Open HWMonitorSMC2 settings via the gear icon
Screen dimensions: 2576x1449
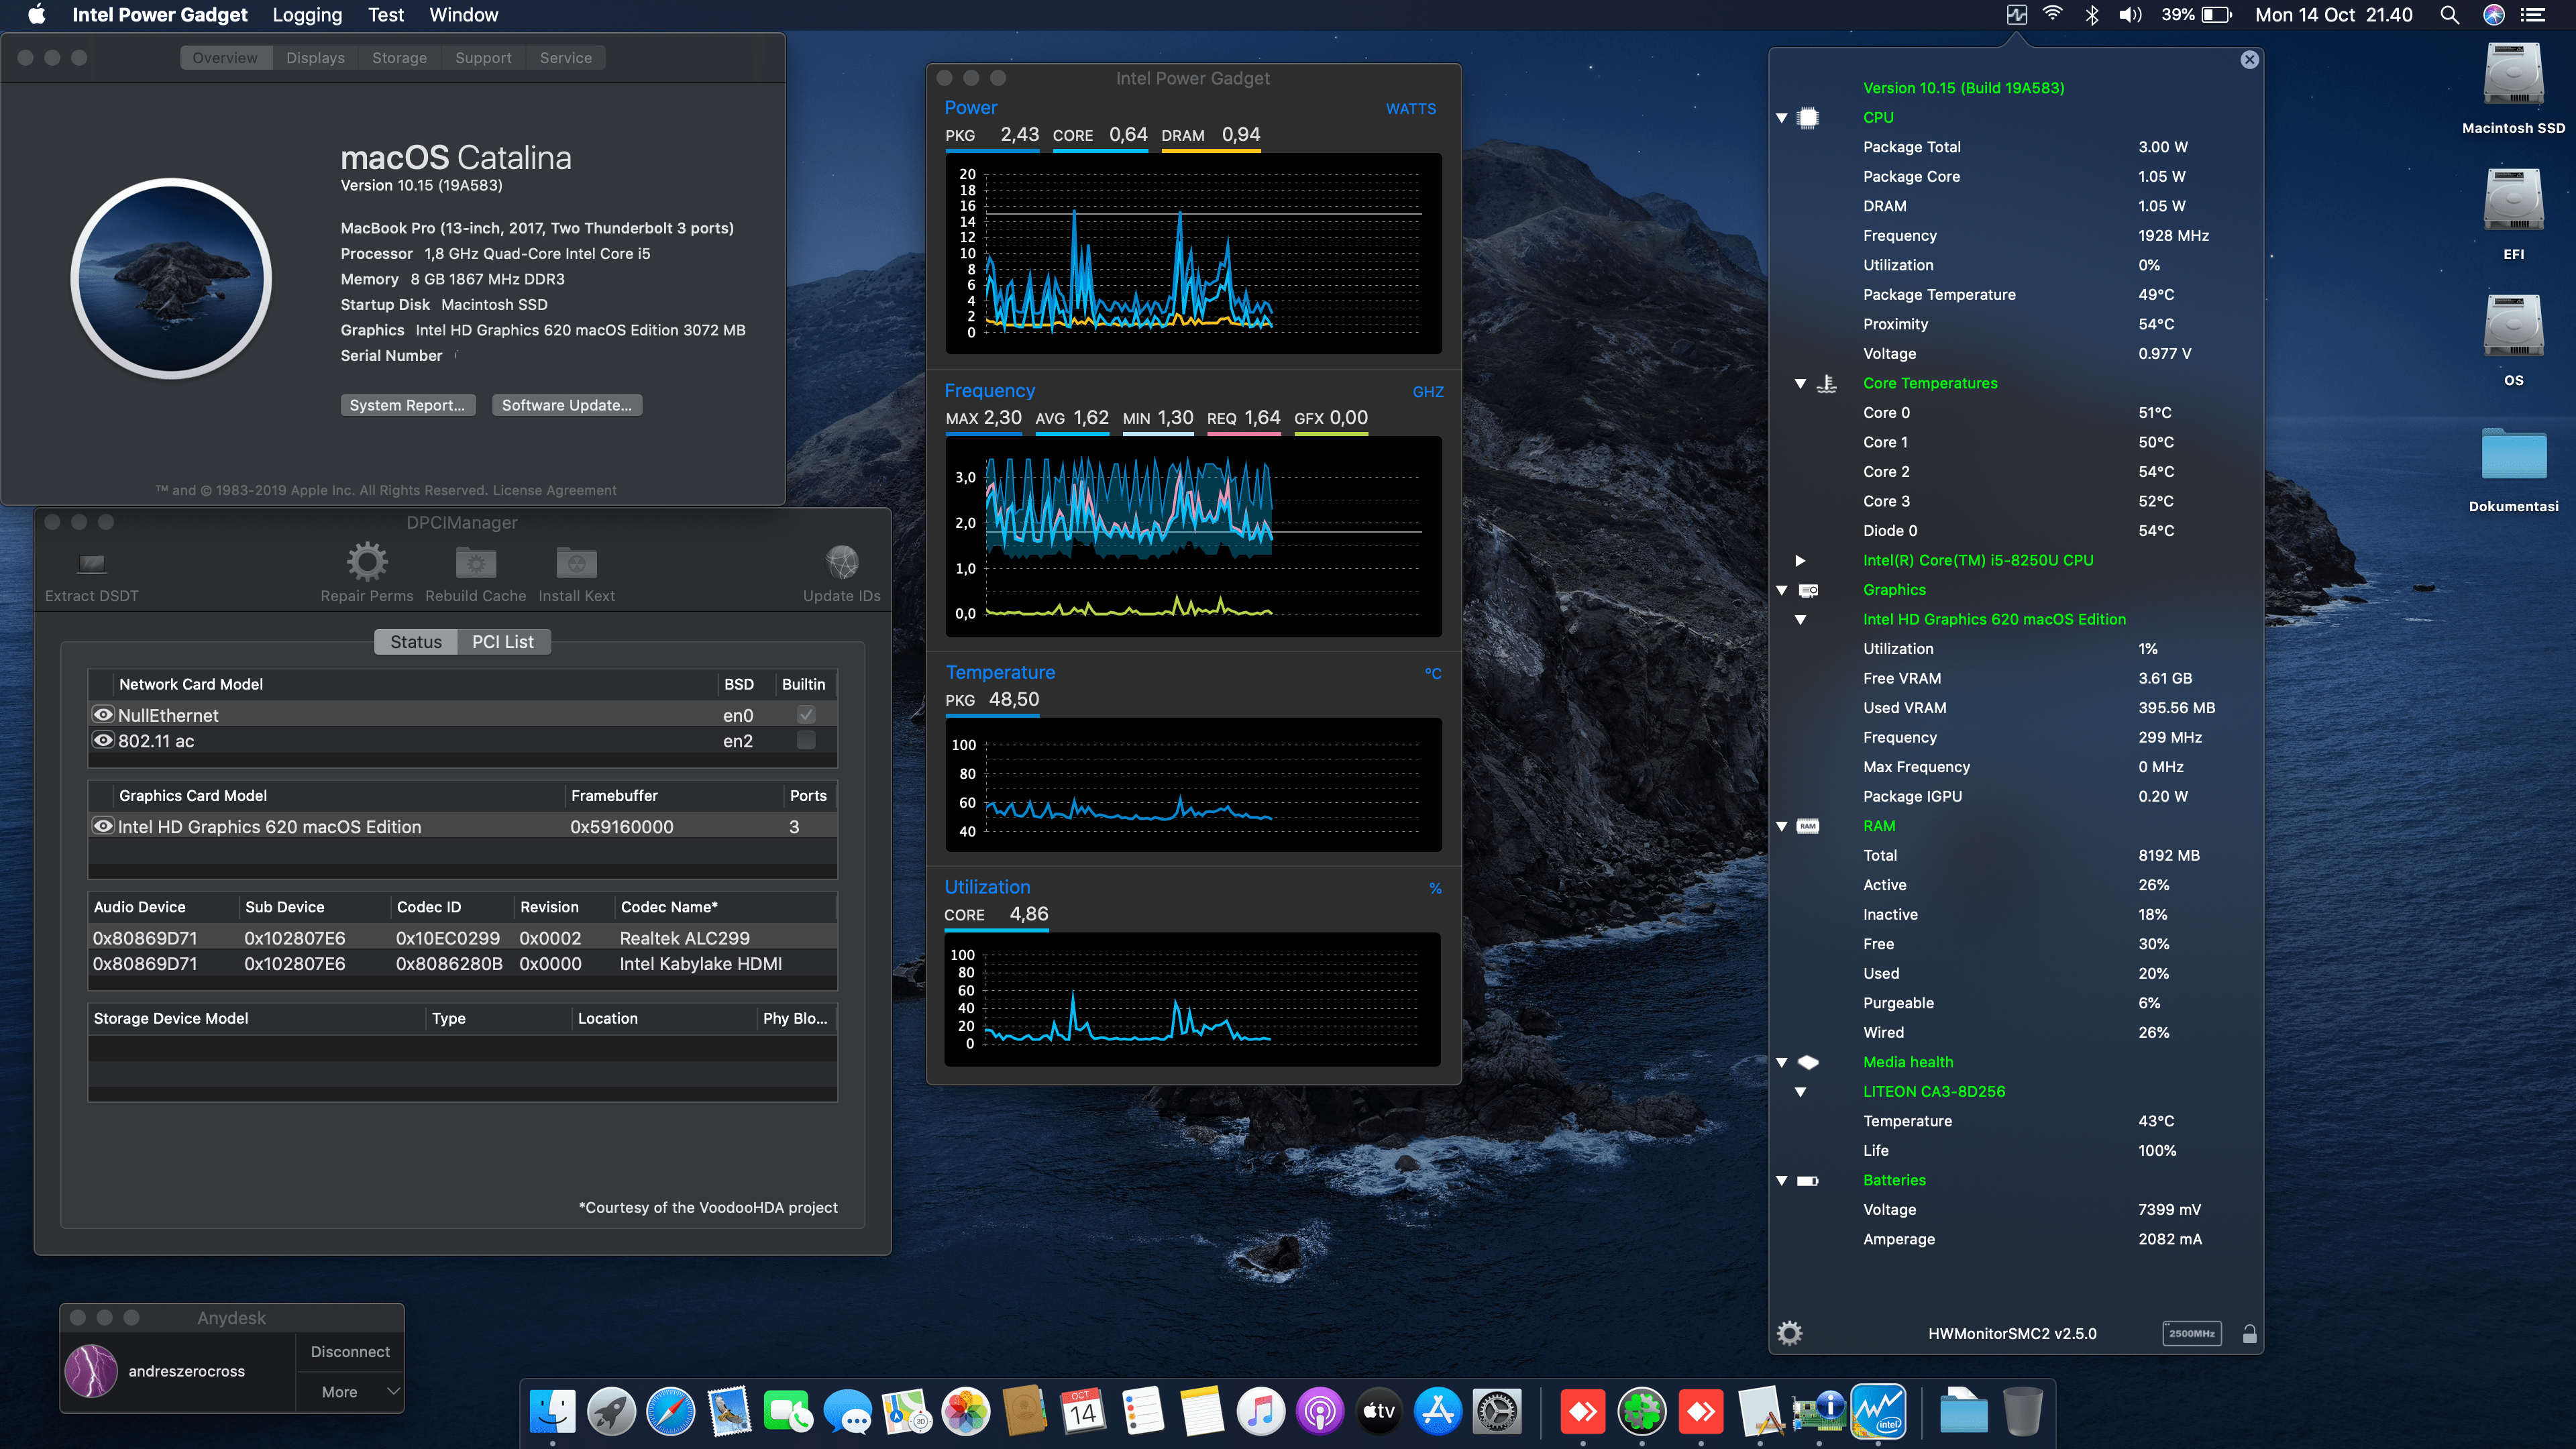tap(1790, 1332)
